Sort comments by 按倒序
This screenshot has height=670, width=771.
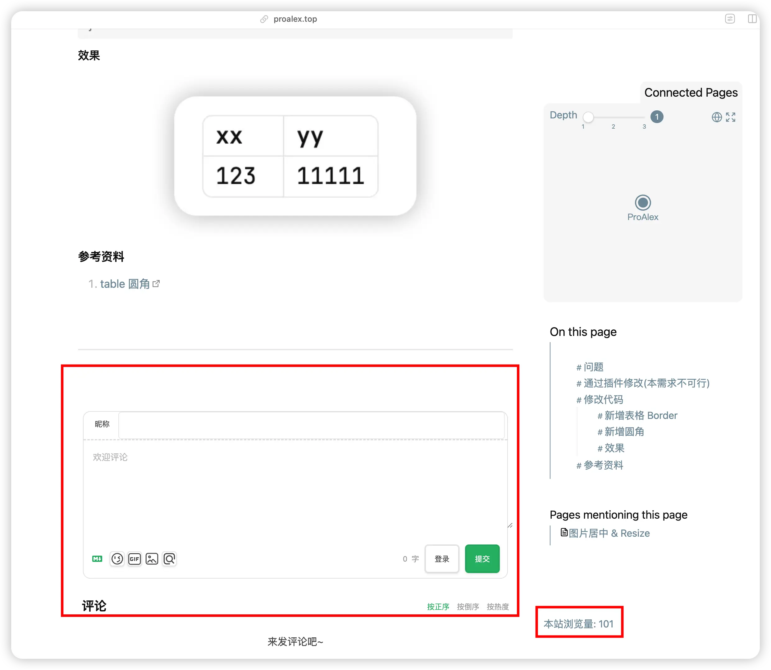click(468, 606)
